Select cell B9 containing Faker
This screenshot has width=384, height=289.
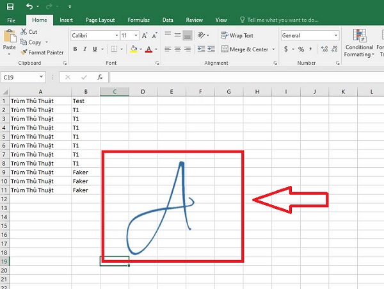[86, 172]
